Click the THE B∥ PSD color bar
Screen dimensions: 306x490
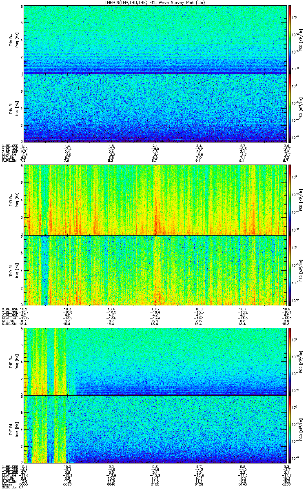pyautogui.click(x=290, y=429)
